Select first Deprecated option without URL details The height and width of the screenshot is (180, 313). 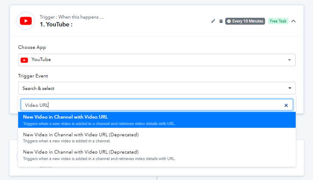point(156,138)
